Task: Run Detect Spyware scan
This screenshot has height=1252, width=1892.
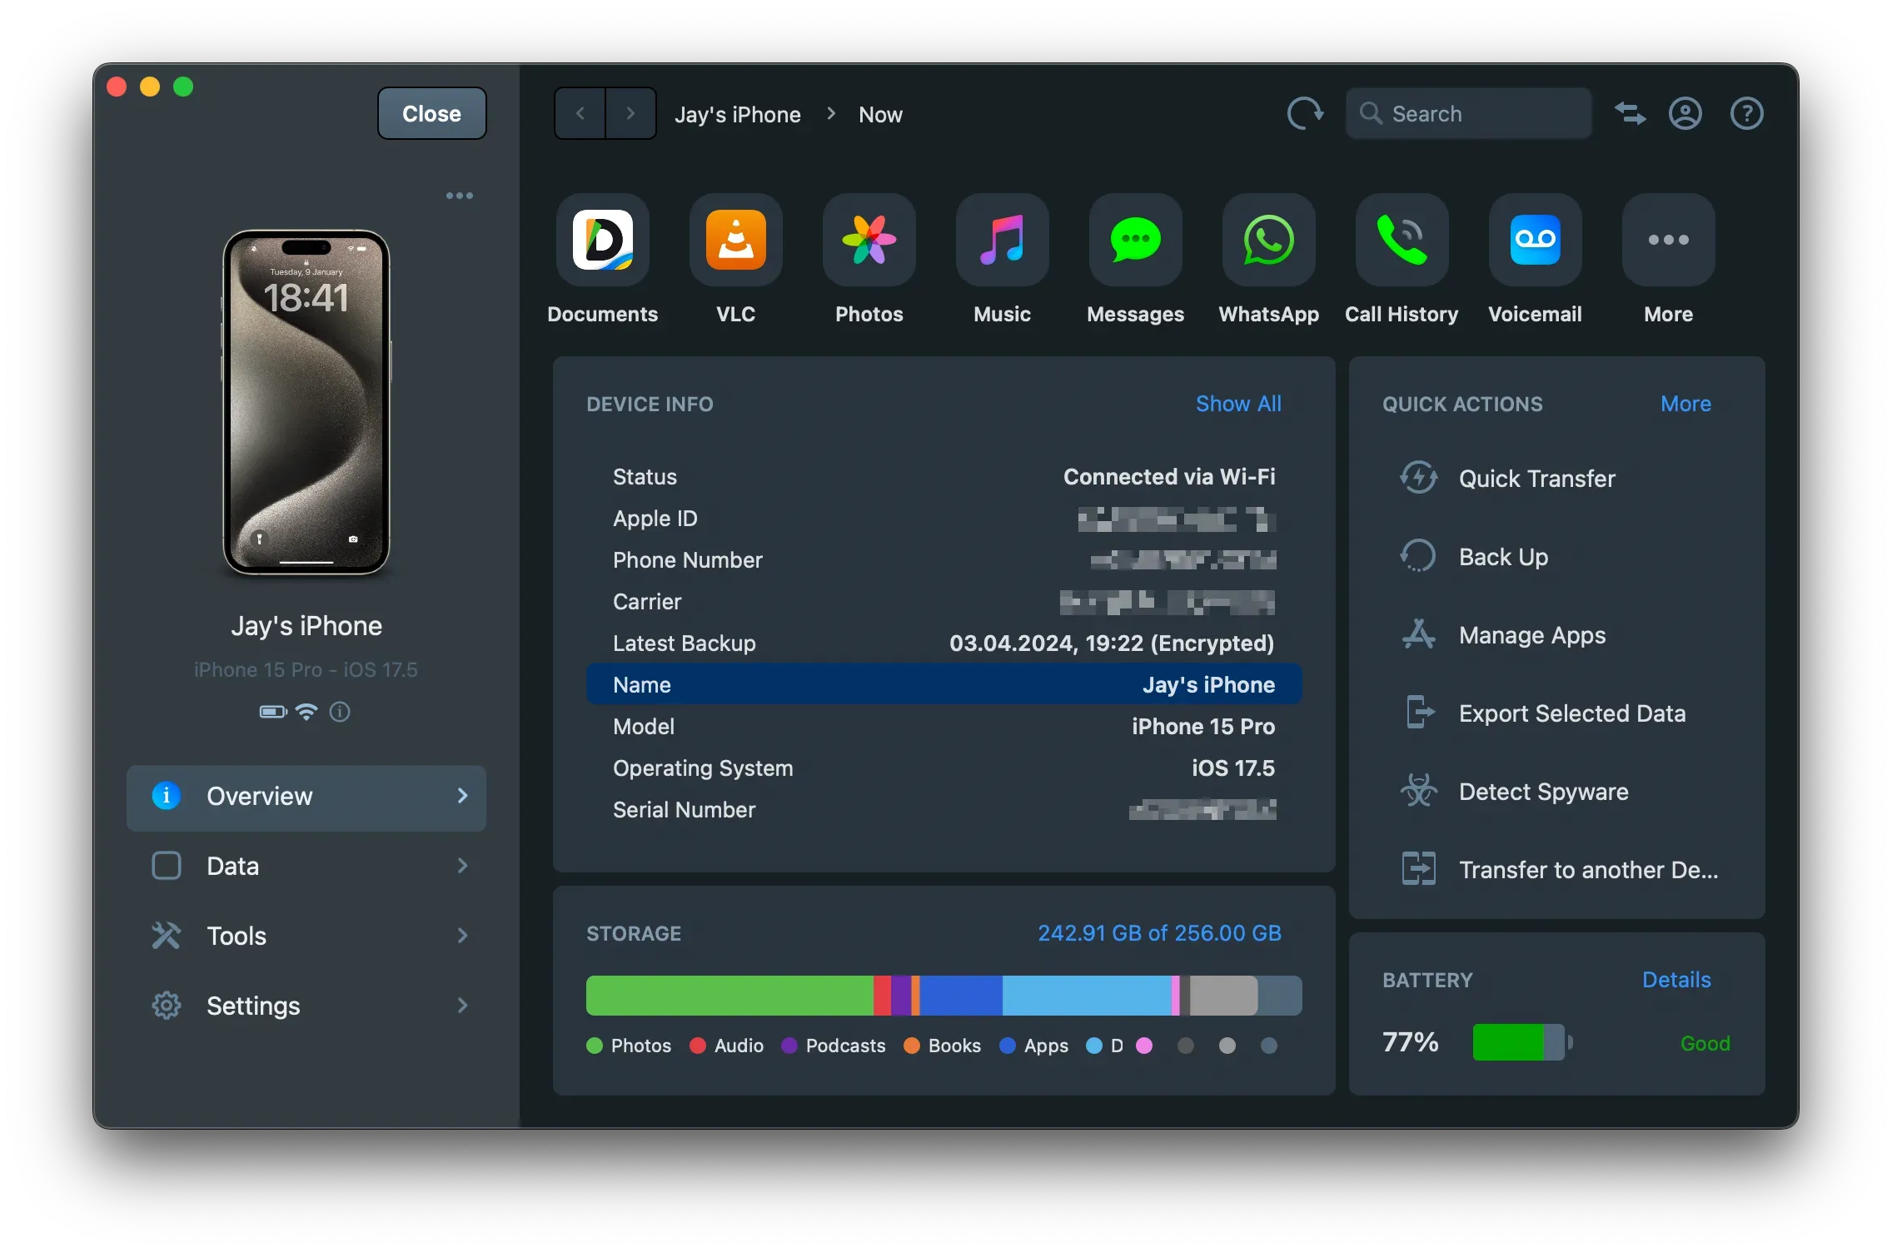Action: [x=1542, y=791]
